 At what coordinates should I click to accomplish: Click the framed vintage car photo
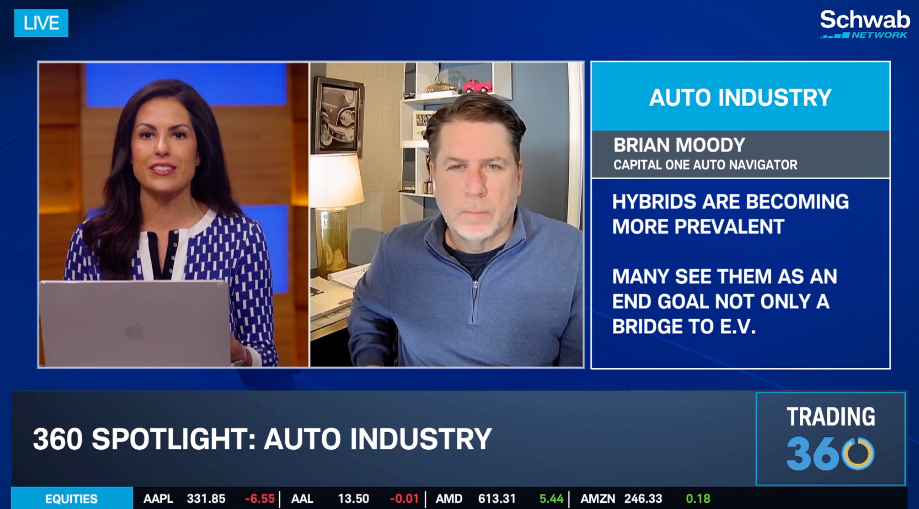click(338, 116)
